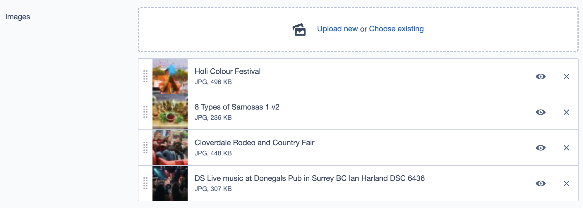Remove the 8 Types of Samosas image
This screenshot has width=583, height=208.
coord(566,112)
